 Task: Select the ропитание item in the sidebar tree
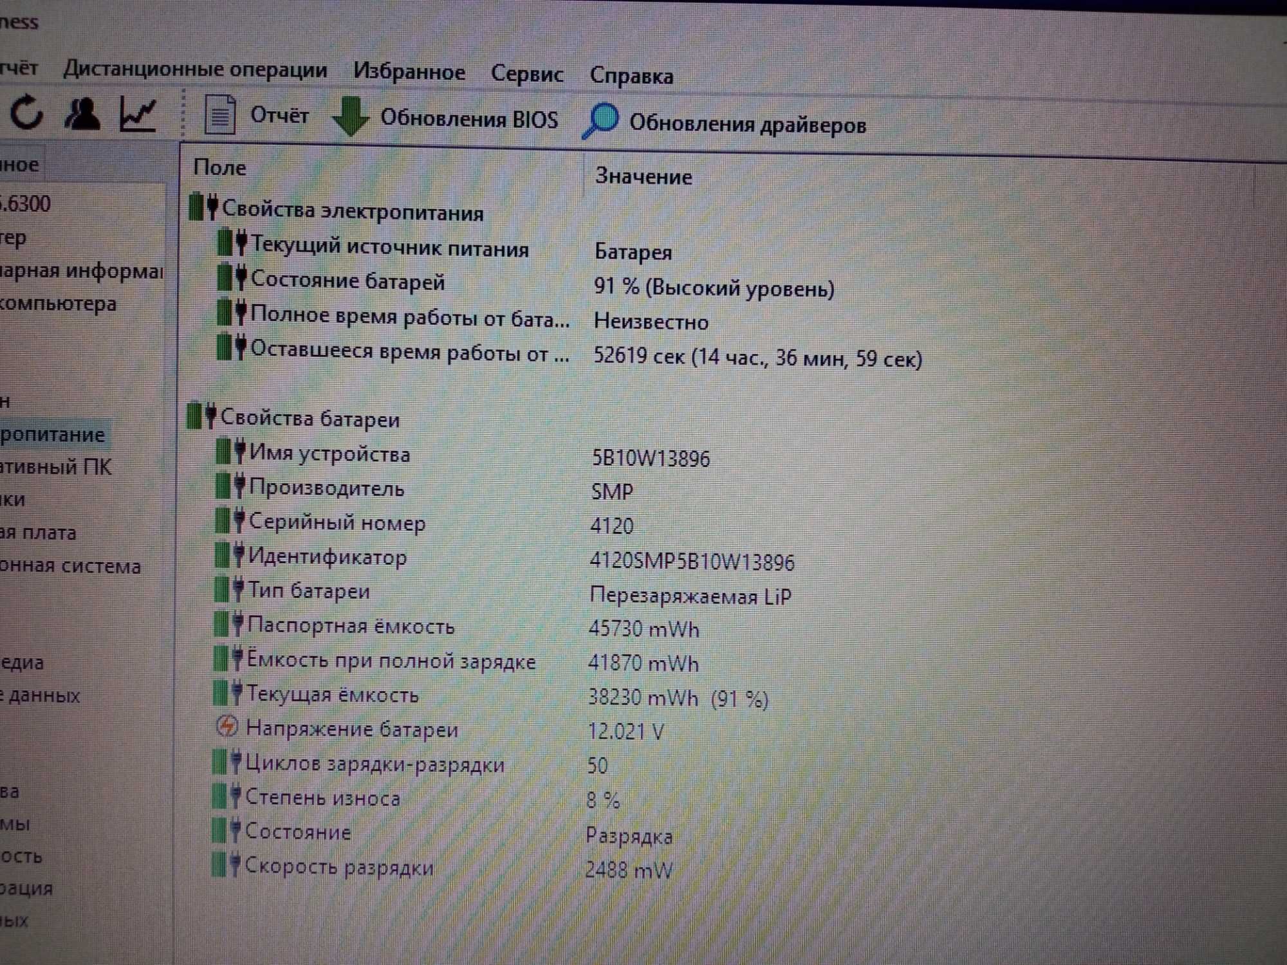click(52, 435)
